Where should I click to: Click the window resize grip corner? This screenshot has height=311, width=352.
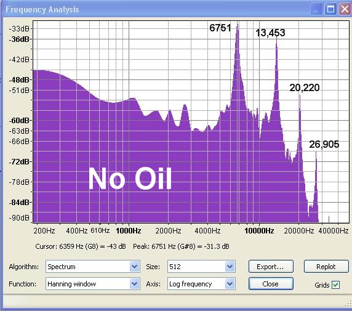[x=348, y=304]
